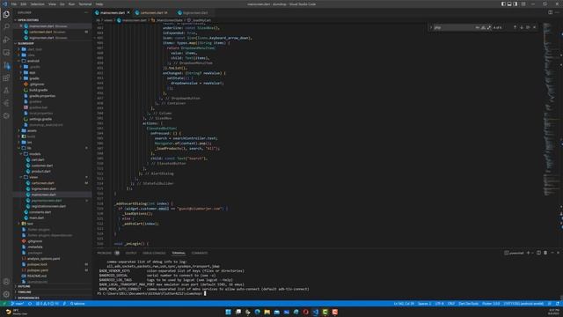Open Explorer Views and More Actions
563x317 pixels.
tap(86, 12)
